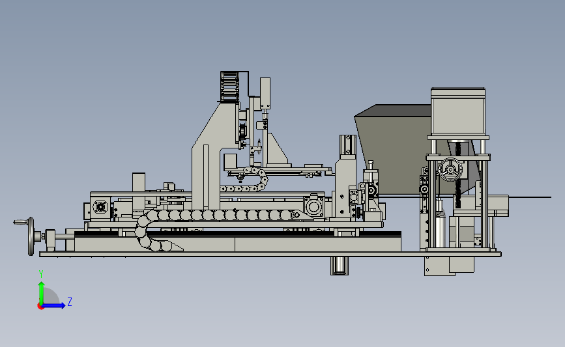Click the "Z" axis label
This screenshot has width=565, height=347.
click(x=70, y=301)
